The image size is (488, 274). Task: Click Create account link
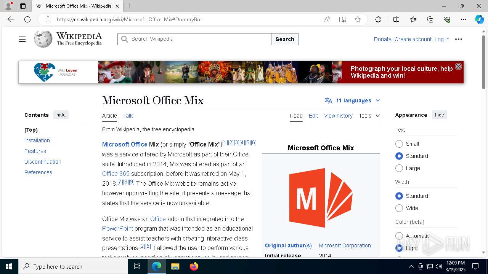tap(413, 39)
